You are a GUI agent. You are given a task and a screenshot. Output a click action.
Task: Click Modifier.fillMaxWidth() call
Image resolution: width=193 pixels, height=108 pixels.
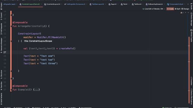point(52,37)
